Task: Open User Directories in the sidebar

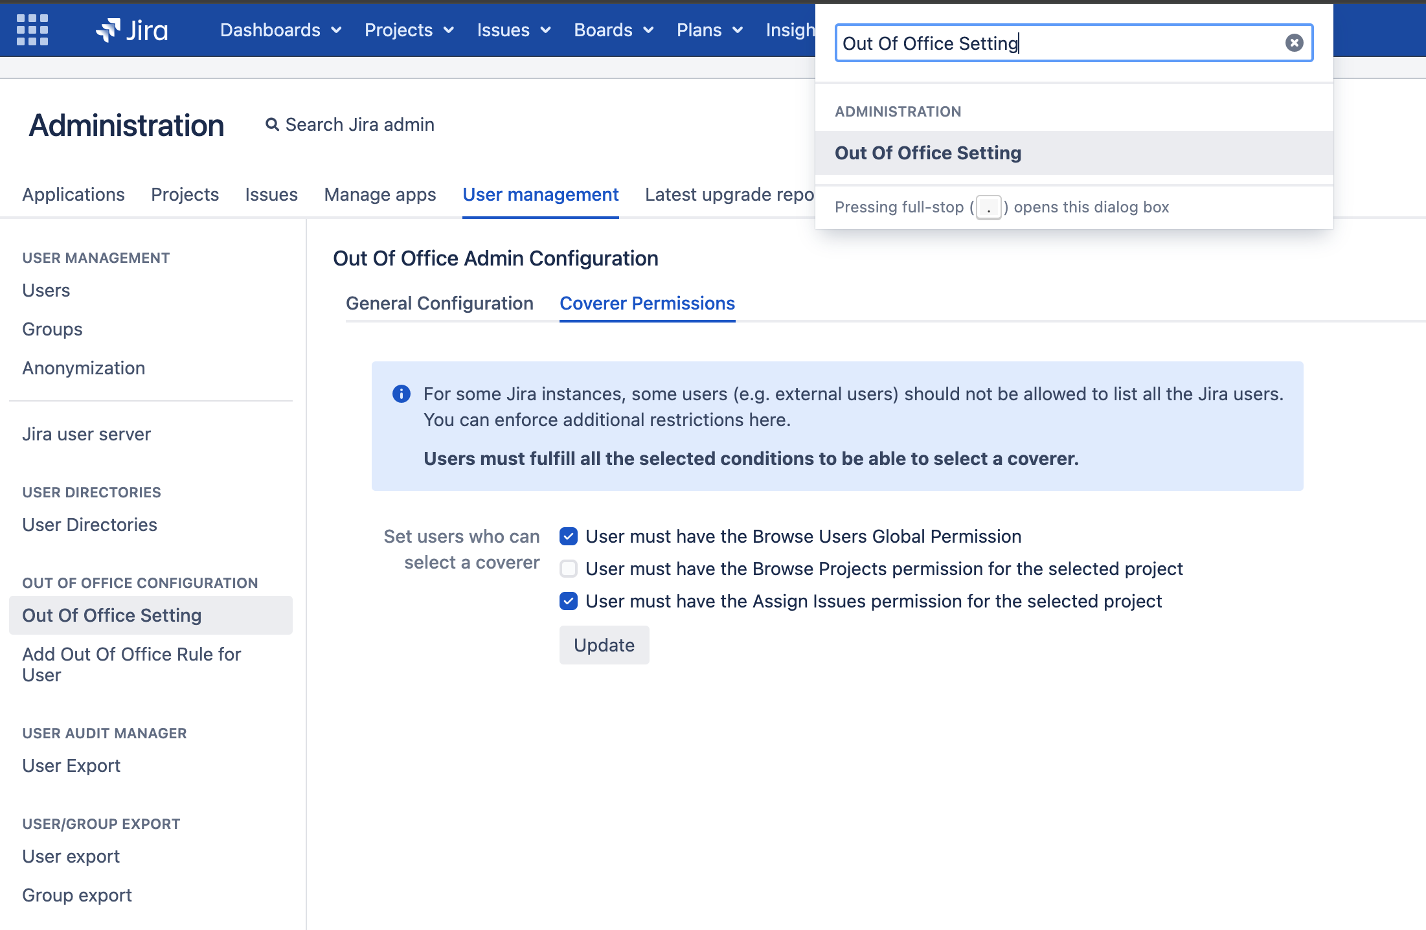Action: coord(89,525)
